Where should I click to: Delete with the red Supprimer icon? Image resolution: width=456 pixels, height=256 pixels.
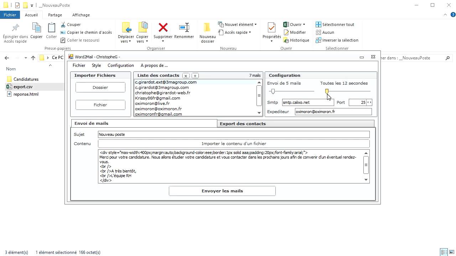pyautogui.click(x=163, y=28)
